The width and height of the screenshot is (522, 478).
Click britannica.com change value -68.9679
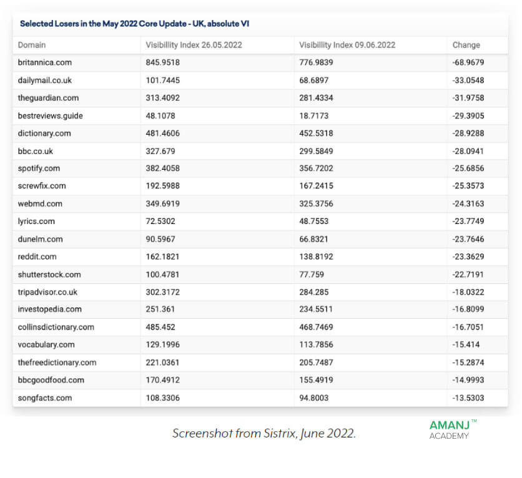tap(468, 62)
